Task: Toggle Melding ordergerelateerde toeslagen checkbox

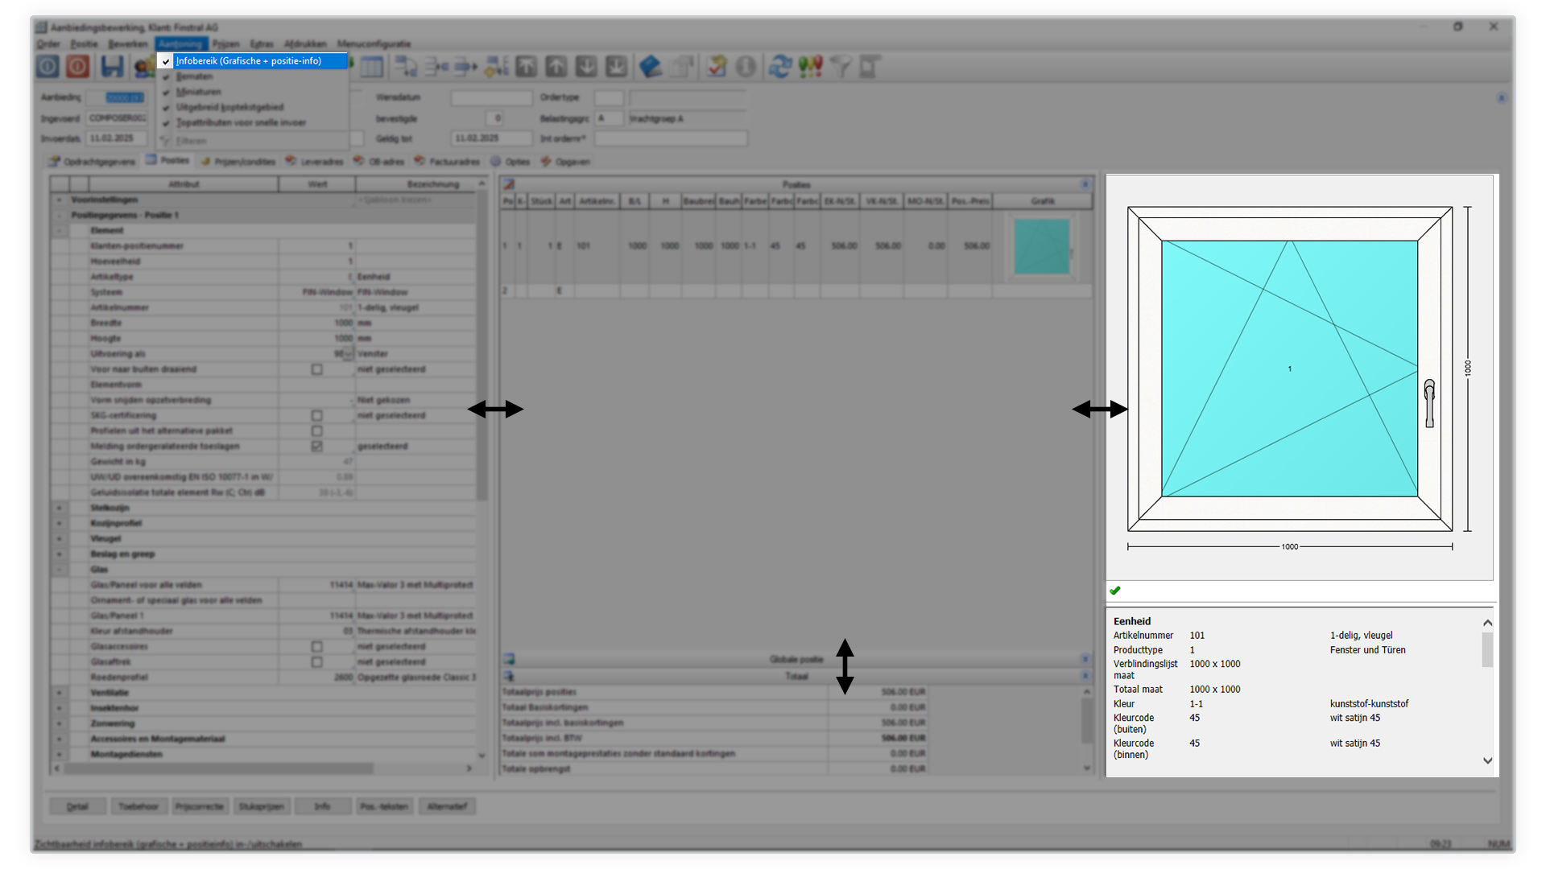Action: [x=317, y=447]
